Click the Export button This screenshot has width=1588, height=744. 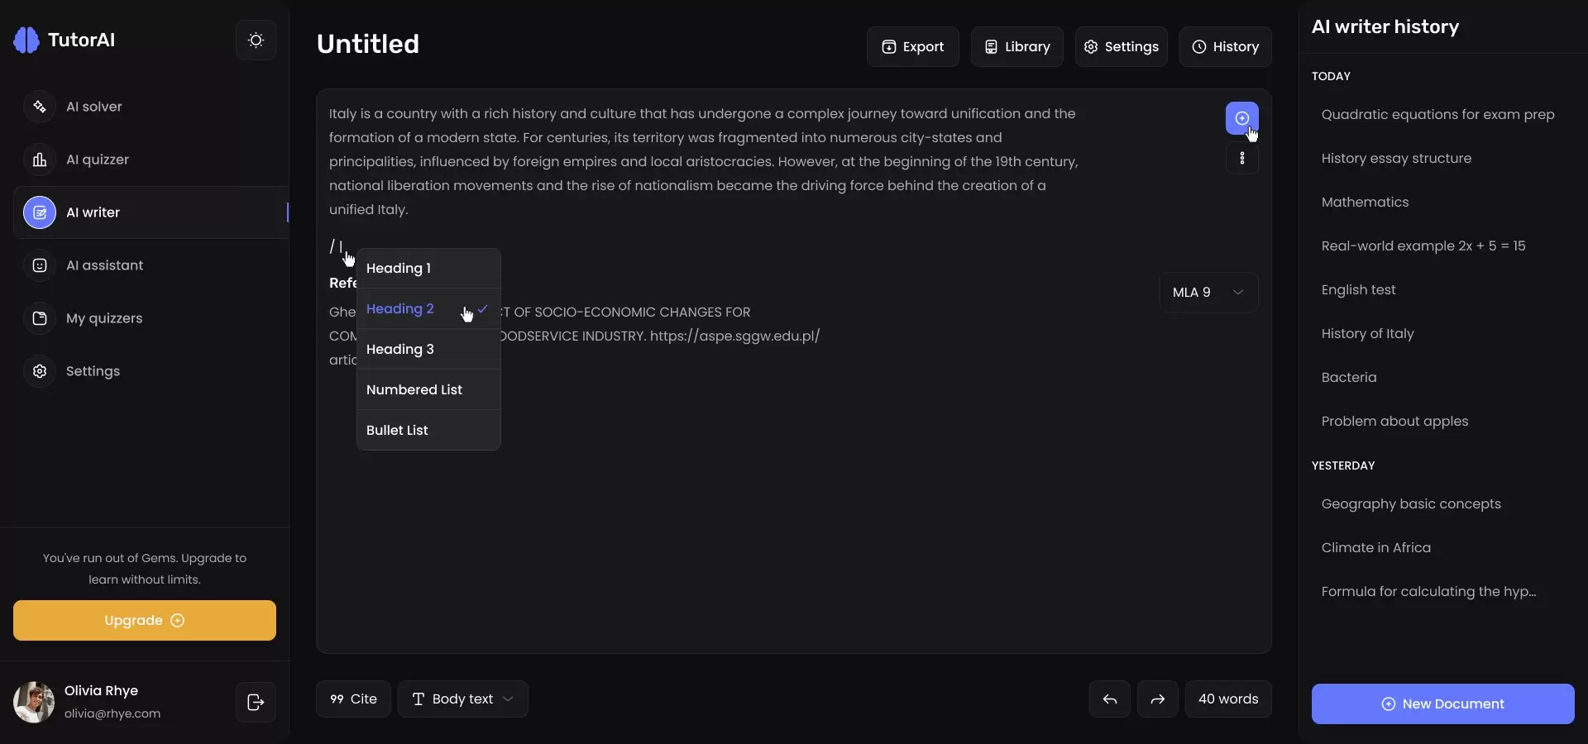tap(912, 47)
